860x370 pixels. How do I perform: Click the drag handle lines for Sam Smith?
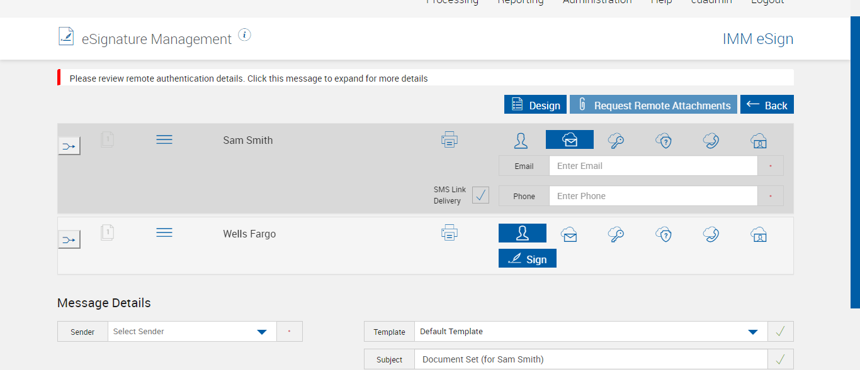point(164,139)
